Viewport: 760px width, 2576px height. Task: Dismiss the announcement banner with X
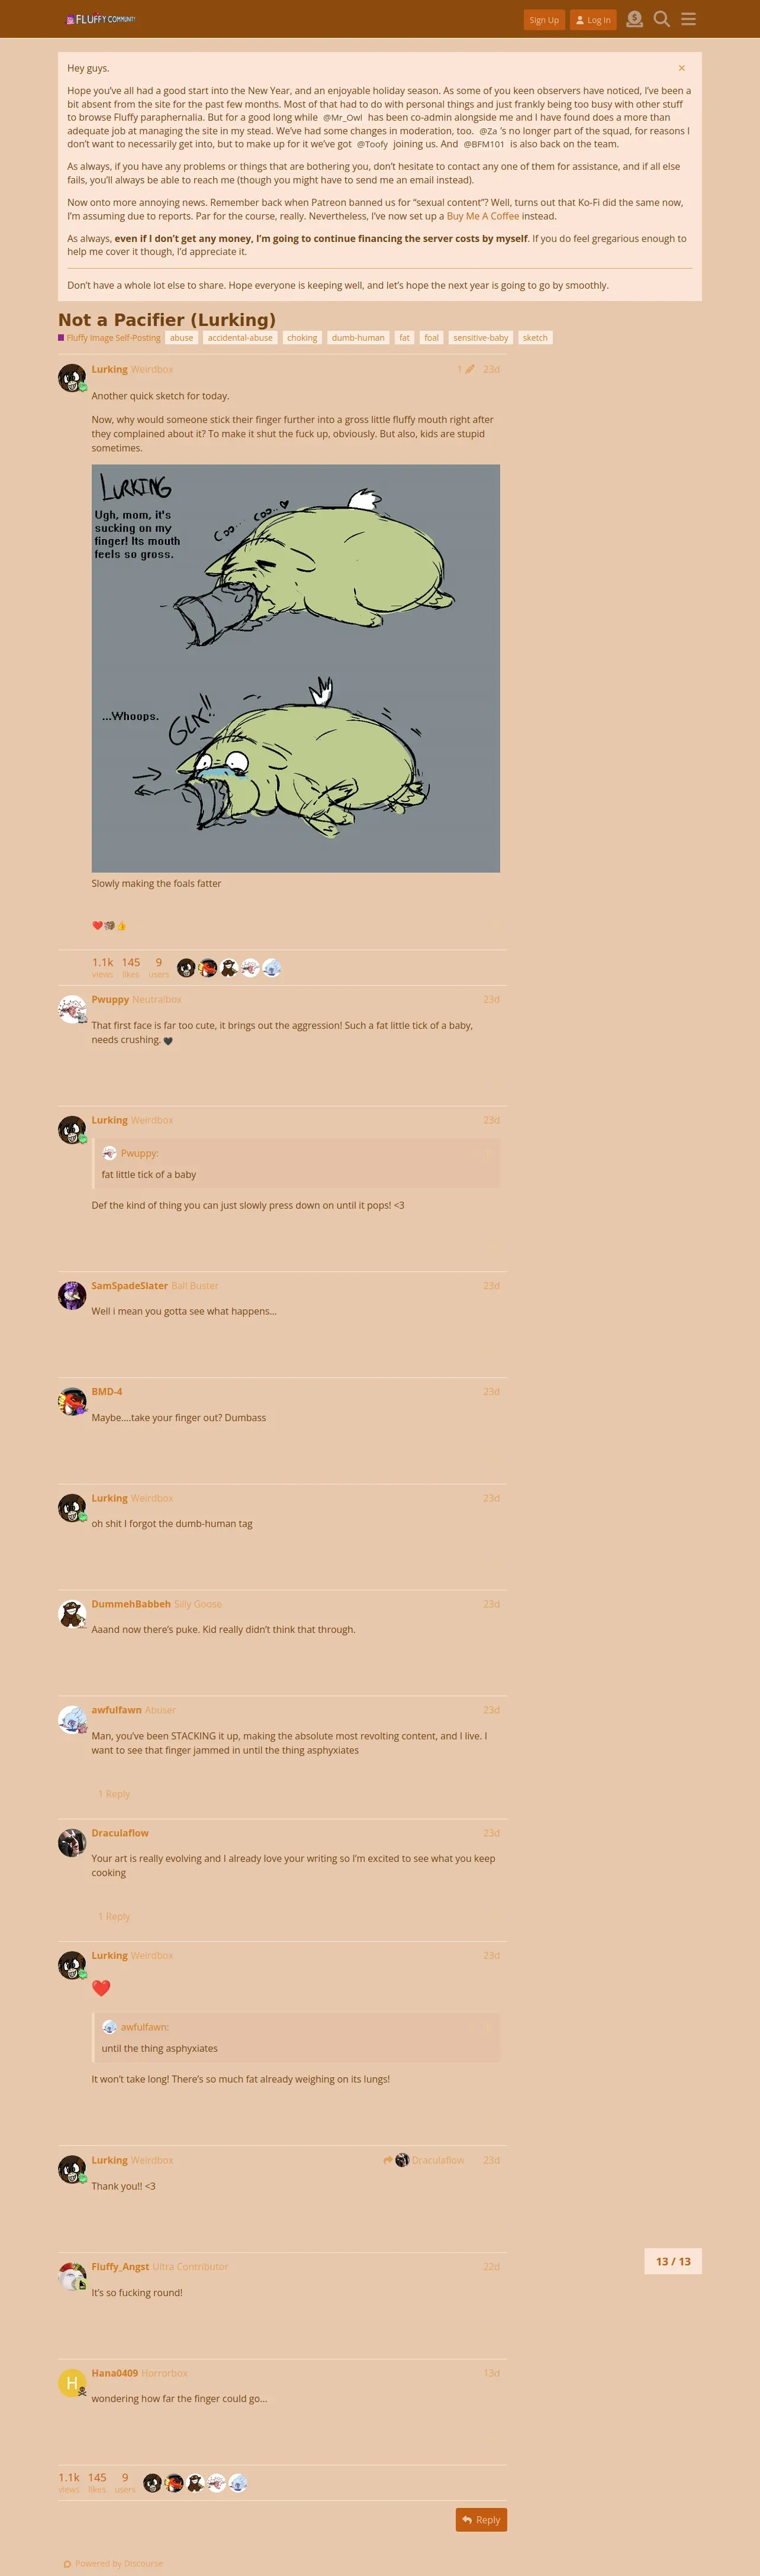[682, 68]
